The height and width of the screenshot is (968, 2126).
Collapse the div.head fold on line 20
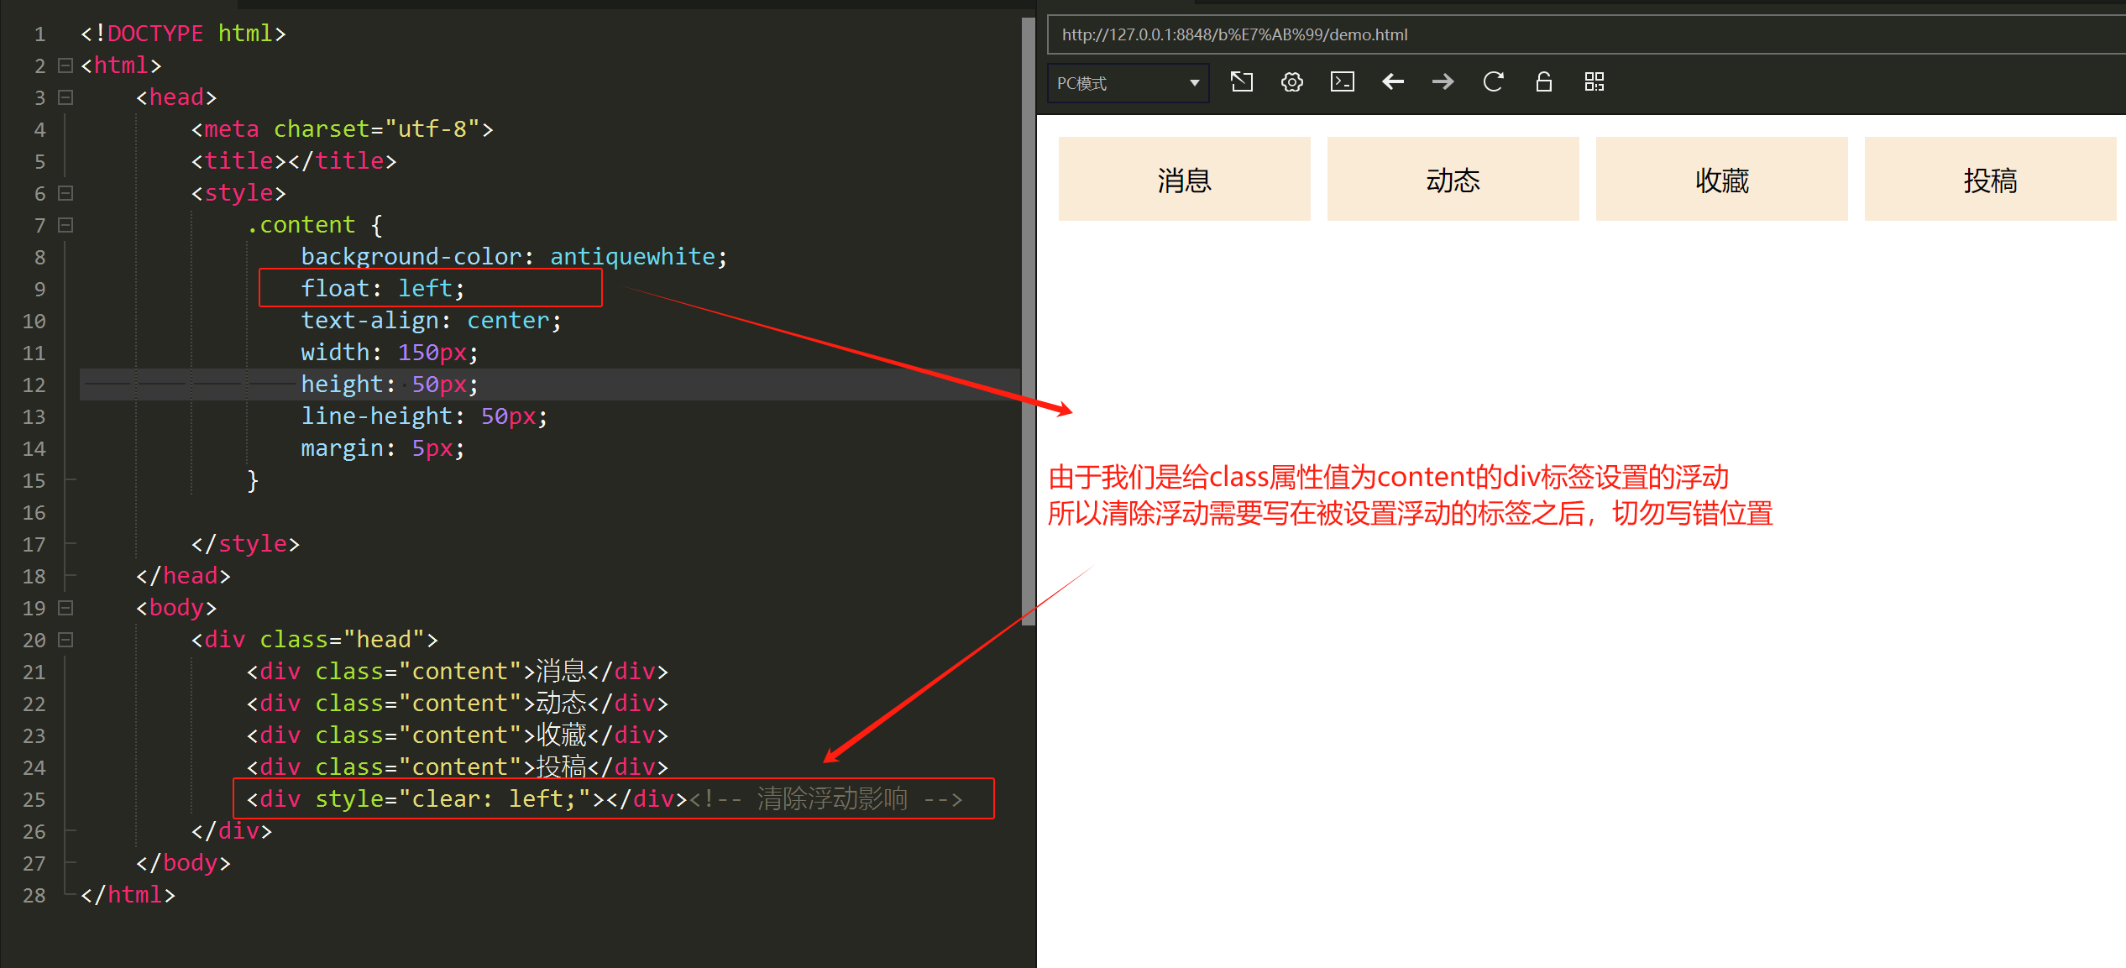pos(65,640)
